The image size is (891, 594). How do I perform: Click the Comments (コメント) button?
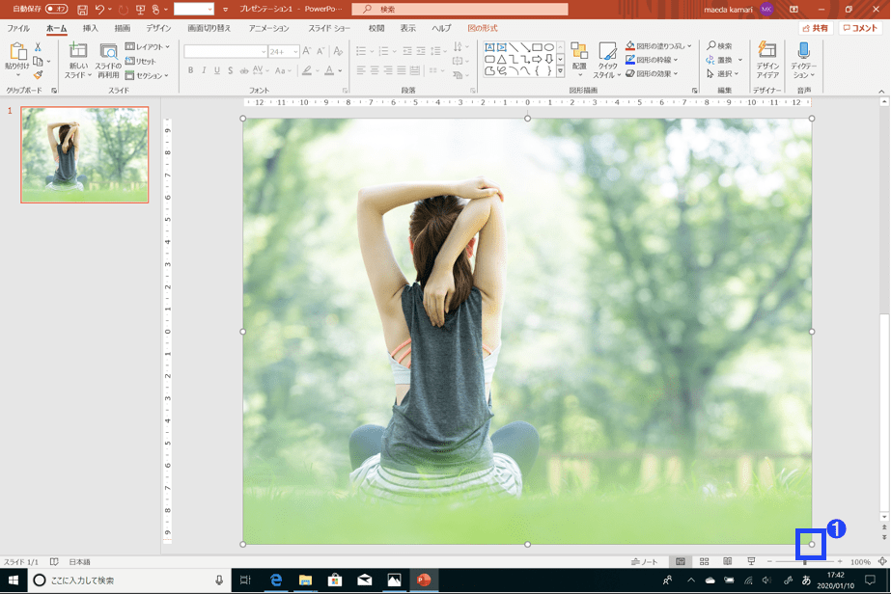[x=860, y=28]
